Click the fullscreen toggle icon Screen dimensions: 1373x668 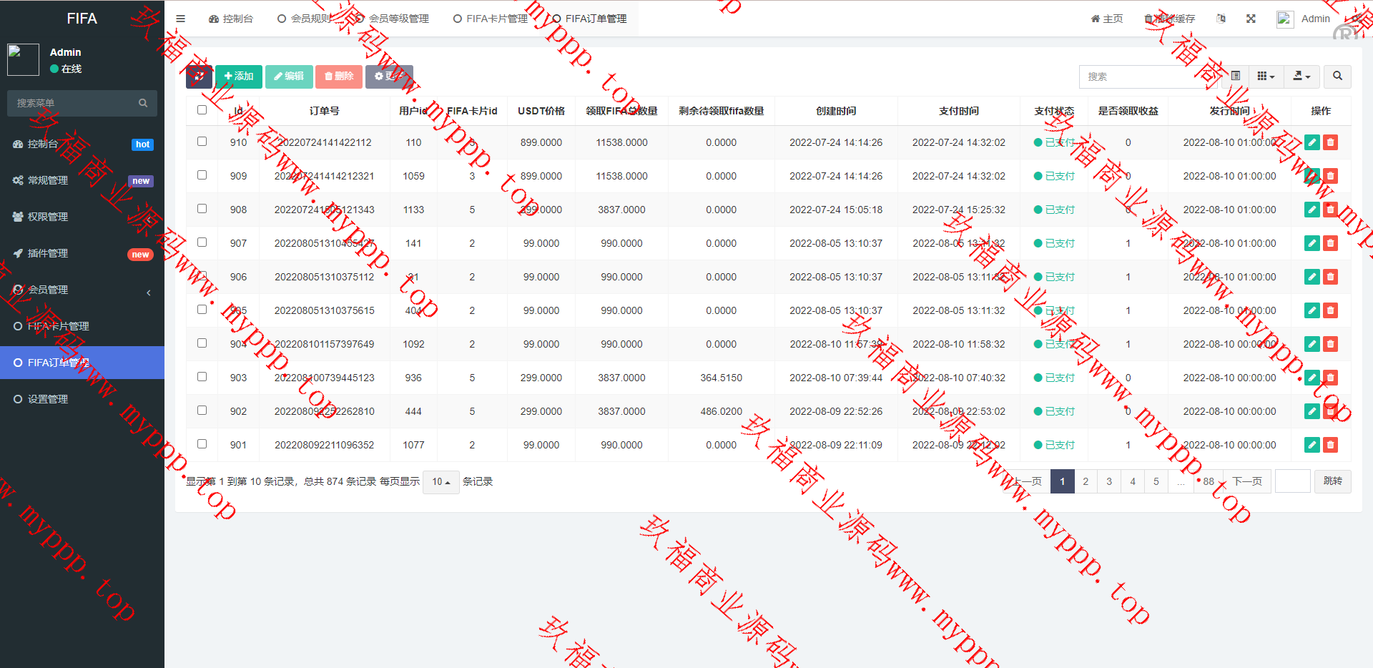tap(1251, 19)
